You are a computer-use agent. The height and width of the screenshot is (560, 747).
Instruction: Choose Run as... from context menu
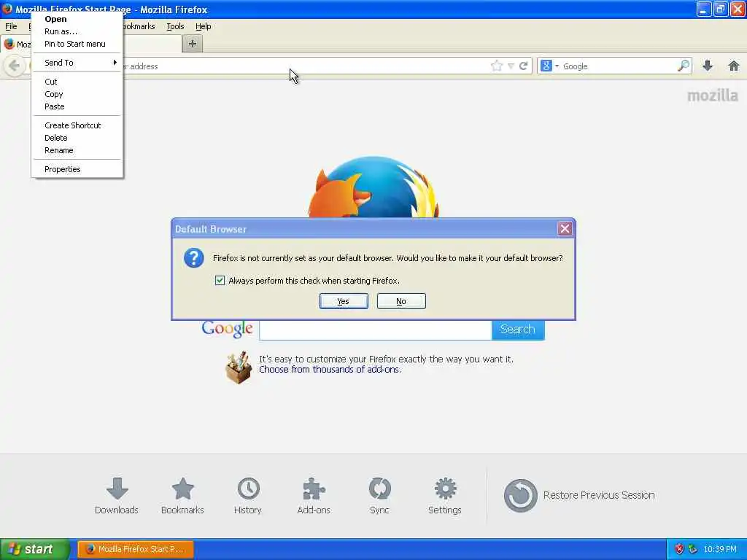tap(77, 31)
